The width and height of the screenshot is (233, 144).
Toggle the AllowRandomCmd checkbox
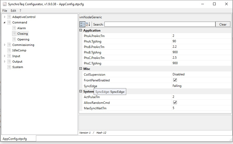click(x=175, y=103)
